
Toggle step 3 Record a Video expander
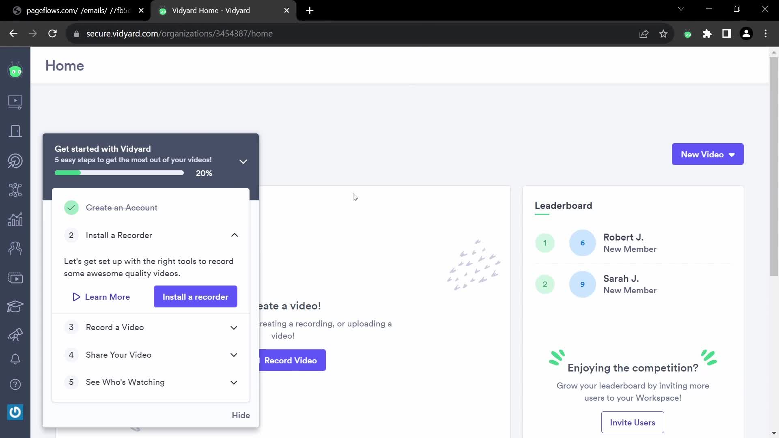[x=234, y=327]
